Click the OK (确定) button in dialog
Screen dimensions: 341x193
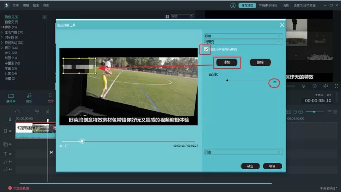[x=250, y=166]
